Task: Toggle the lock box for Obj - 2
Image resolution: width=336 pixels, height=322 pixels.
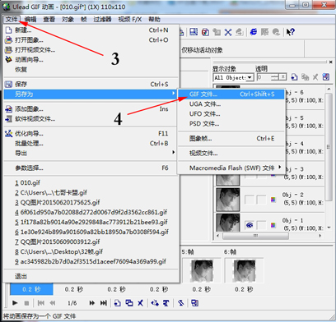Action: pos(261,200)
